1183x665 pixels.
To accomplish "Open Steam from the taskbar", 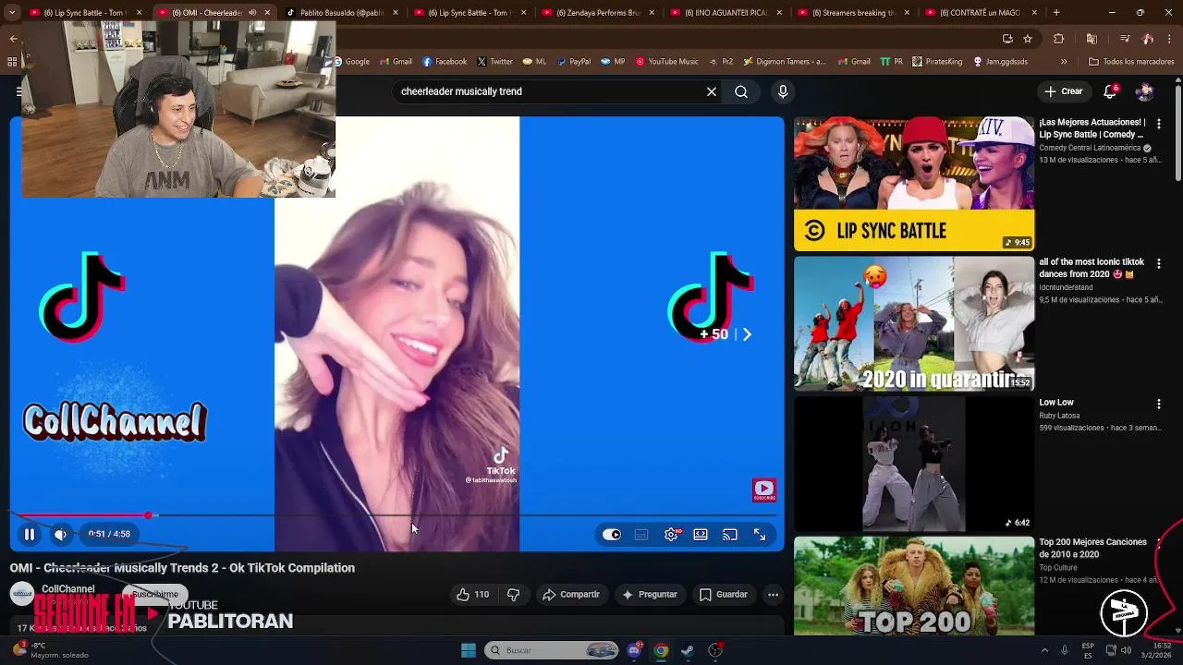I will point(688,650).
